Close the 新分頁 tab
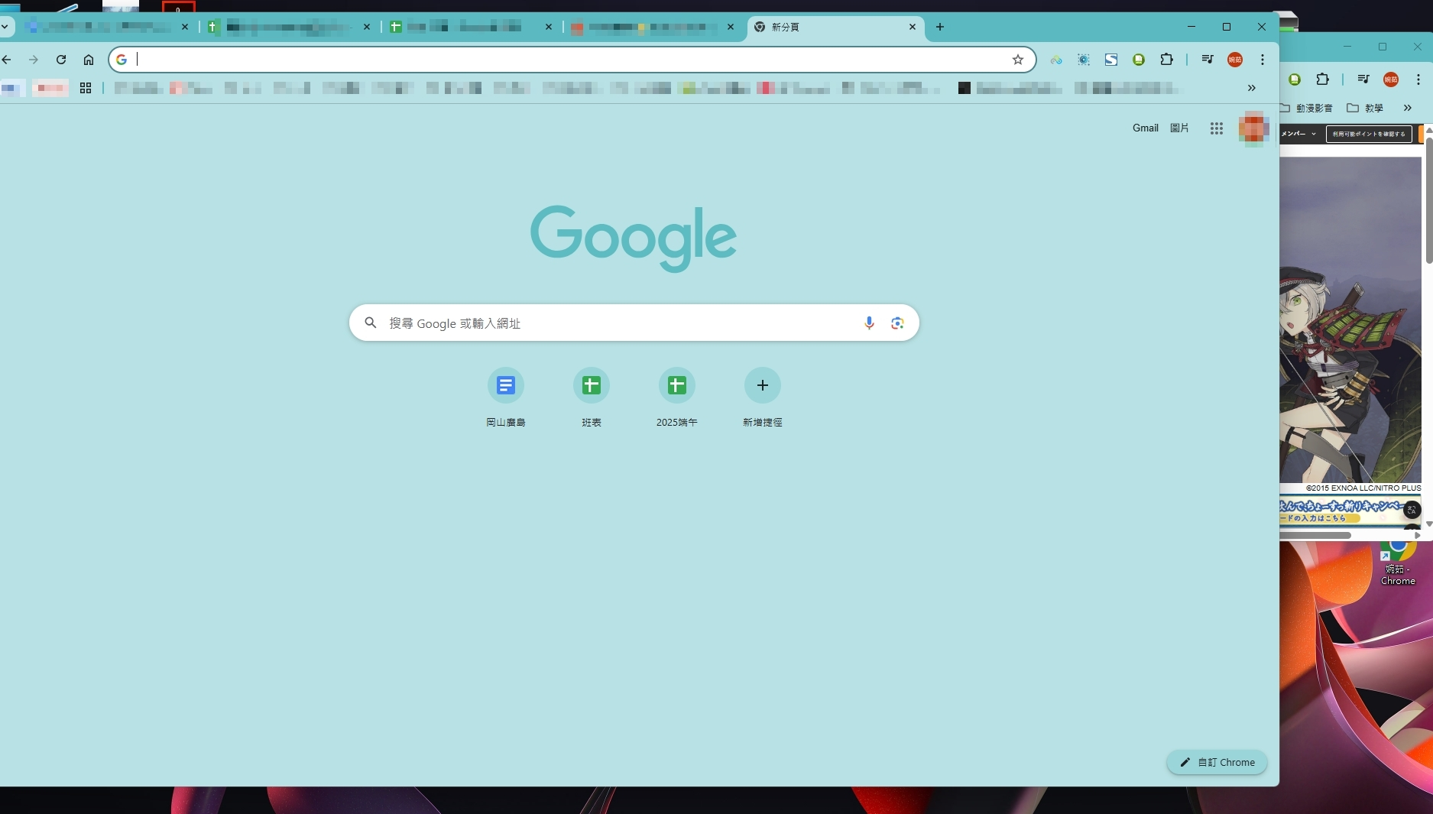Viewport: 1433px width, 814px height. (913, 27)
